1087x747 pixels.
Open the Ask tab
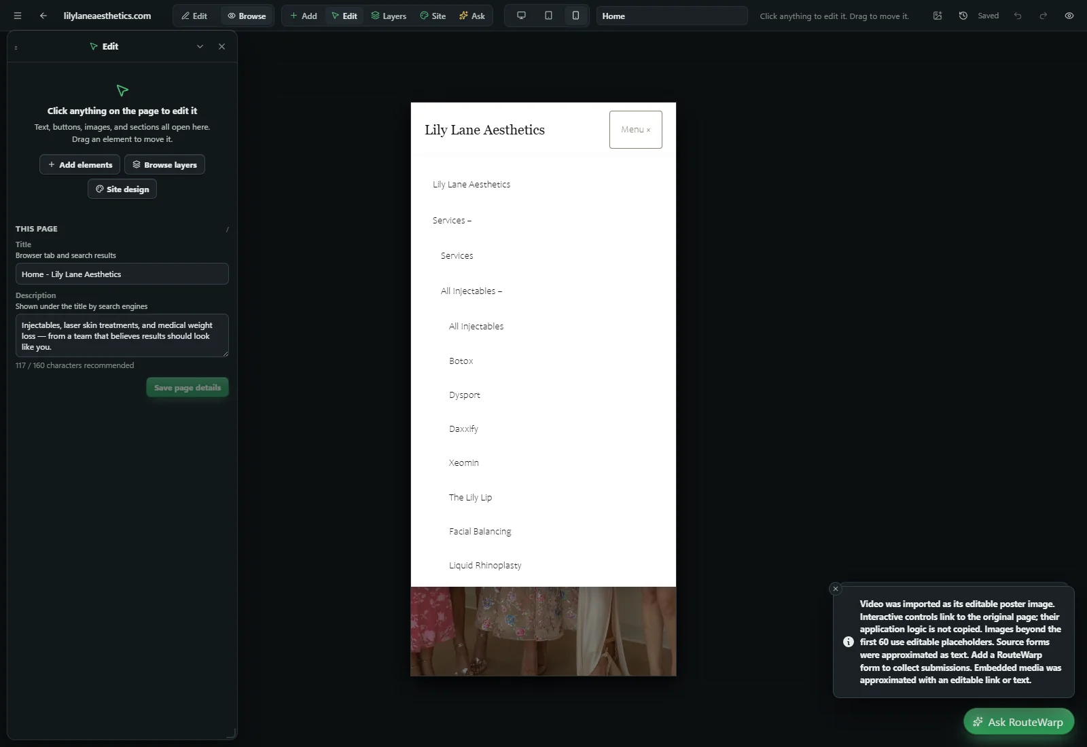(472, 16)
